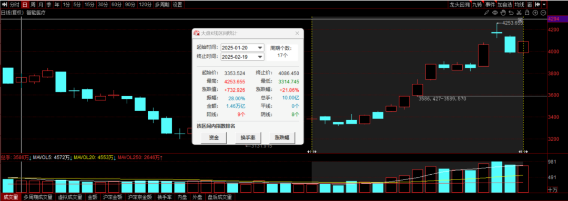
Task: Open 多周期 multi-period view
Action: [x=162, y=5]
